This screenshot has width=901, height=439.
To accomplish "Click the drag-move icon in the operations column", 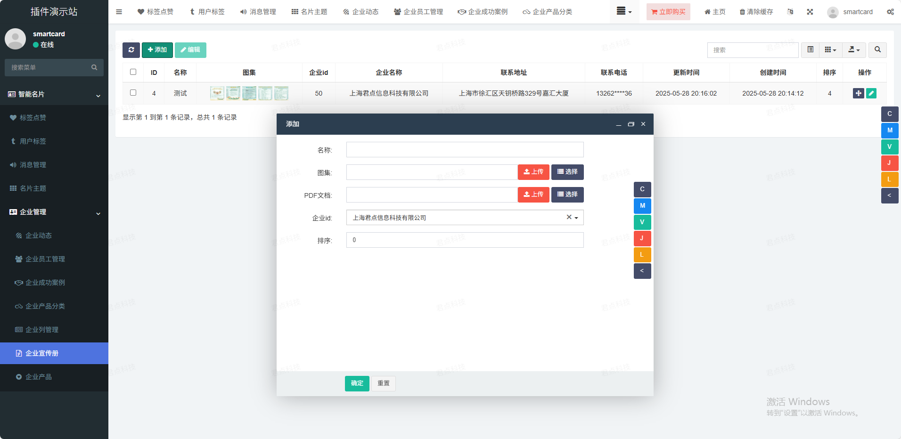I will (x=858, y=93).
